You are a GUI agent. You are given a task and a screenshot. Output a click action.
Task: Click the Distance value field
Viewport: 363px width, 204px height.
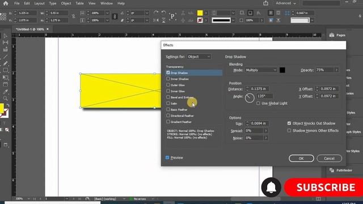(x=260, y=89)
